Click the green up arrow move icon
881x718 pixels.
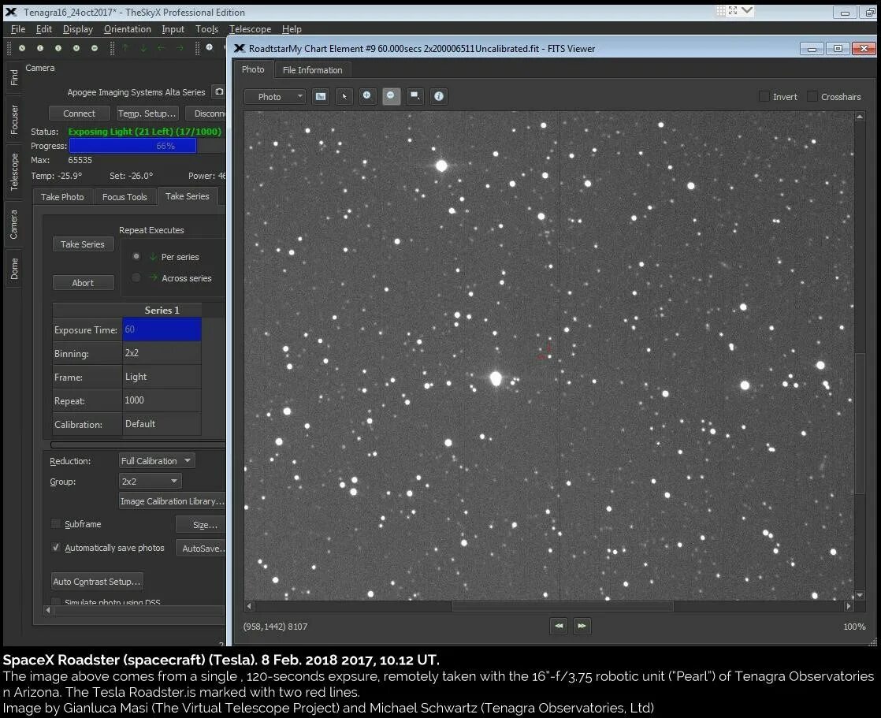tap(125, 48)
